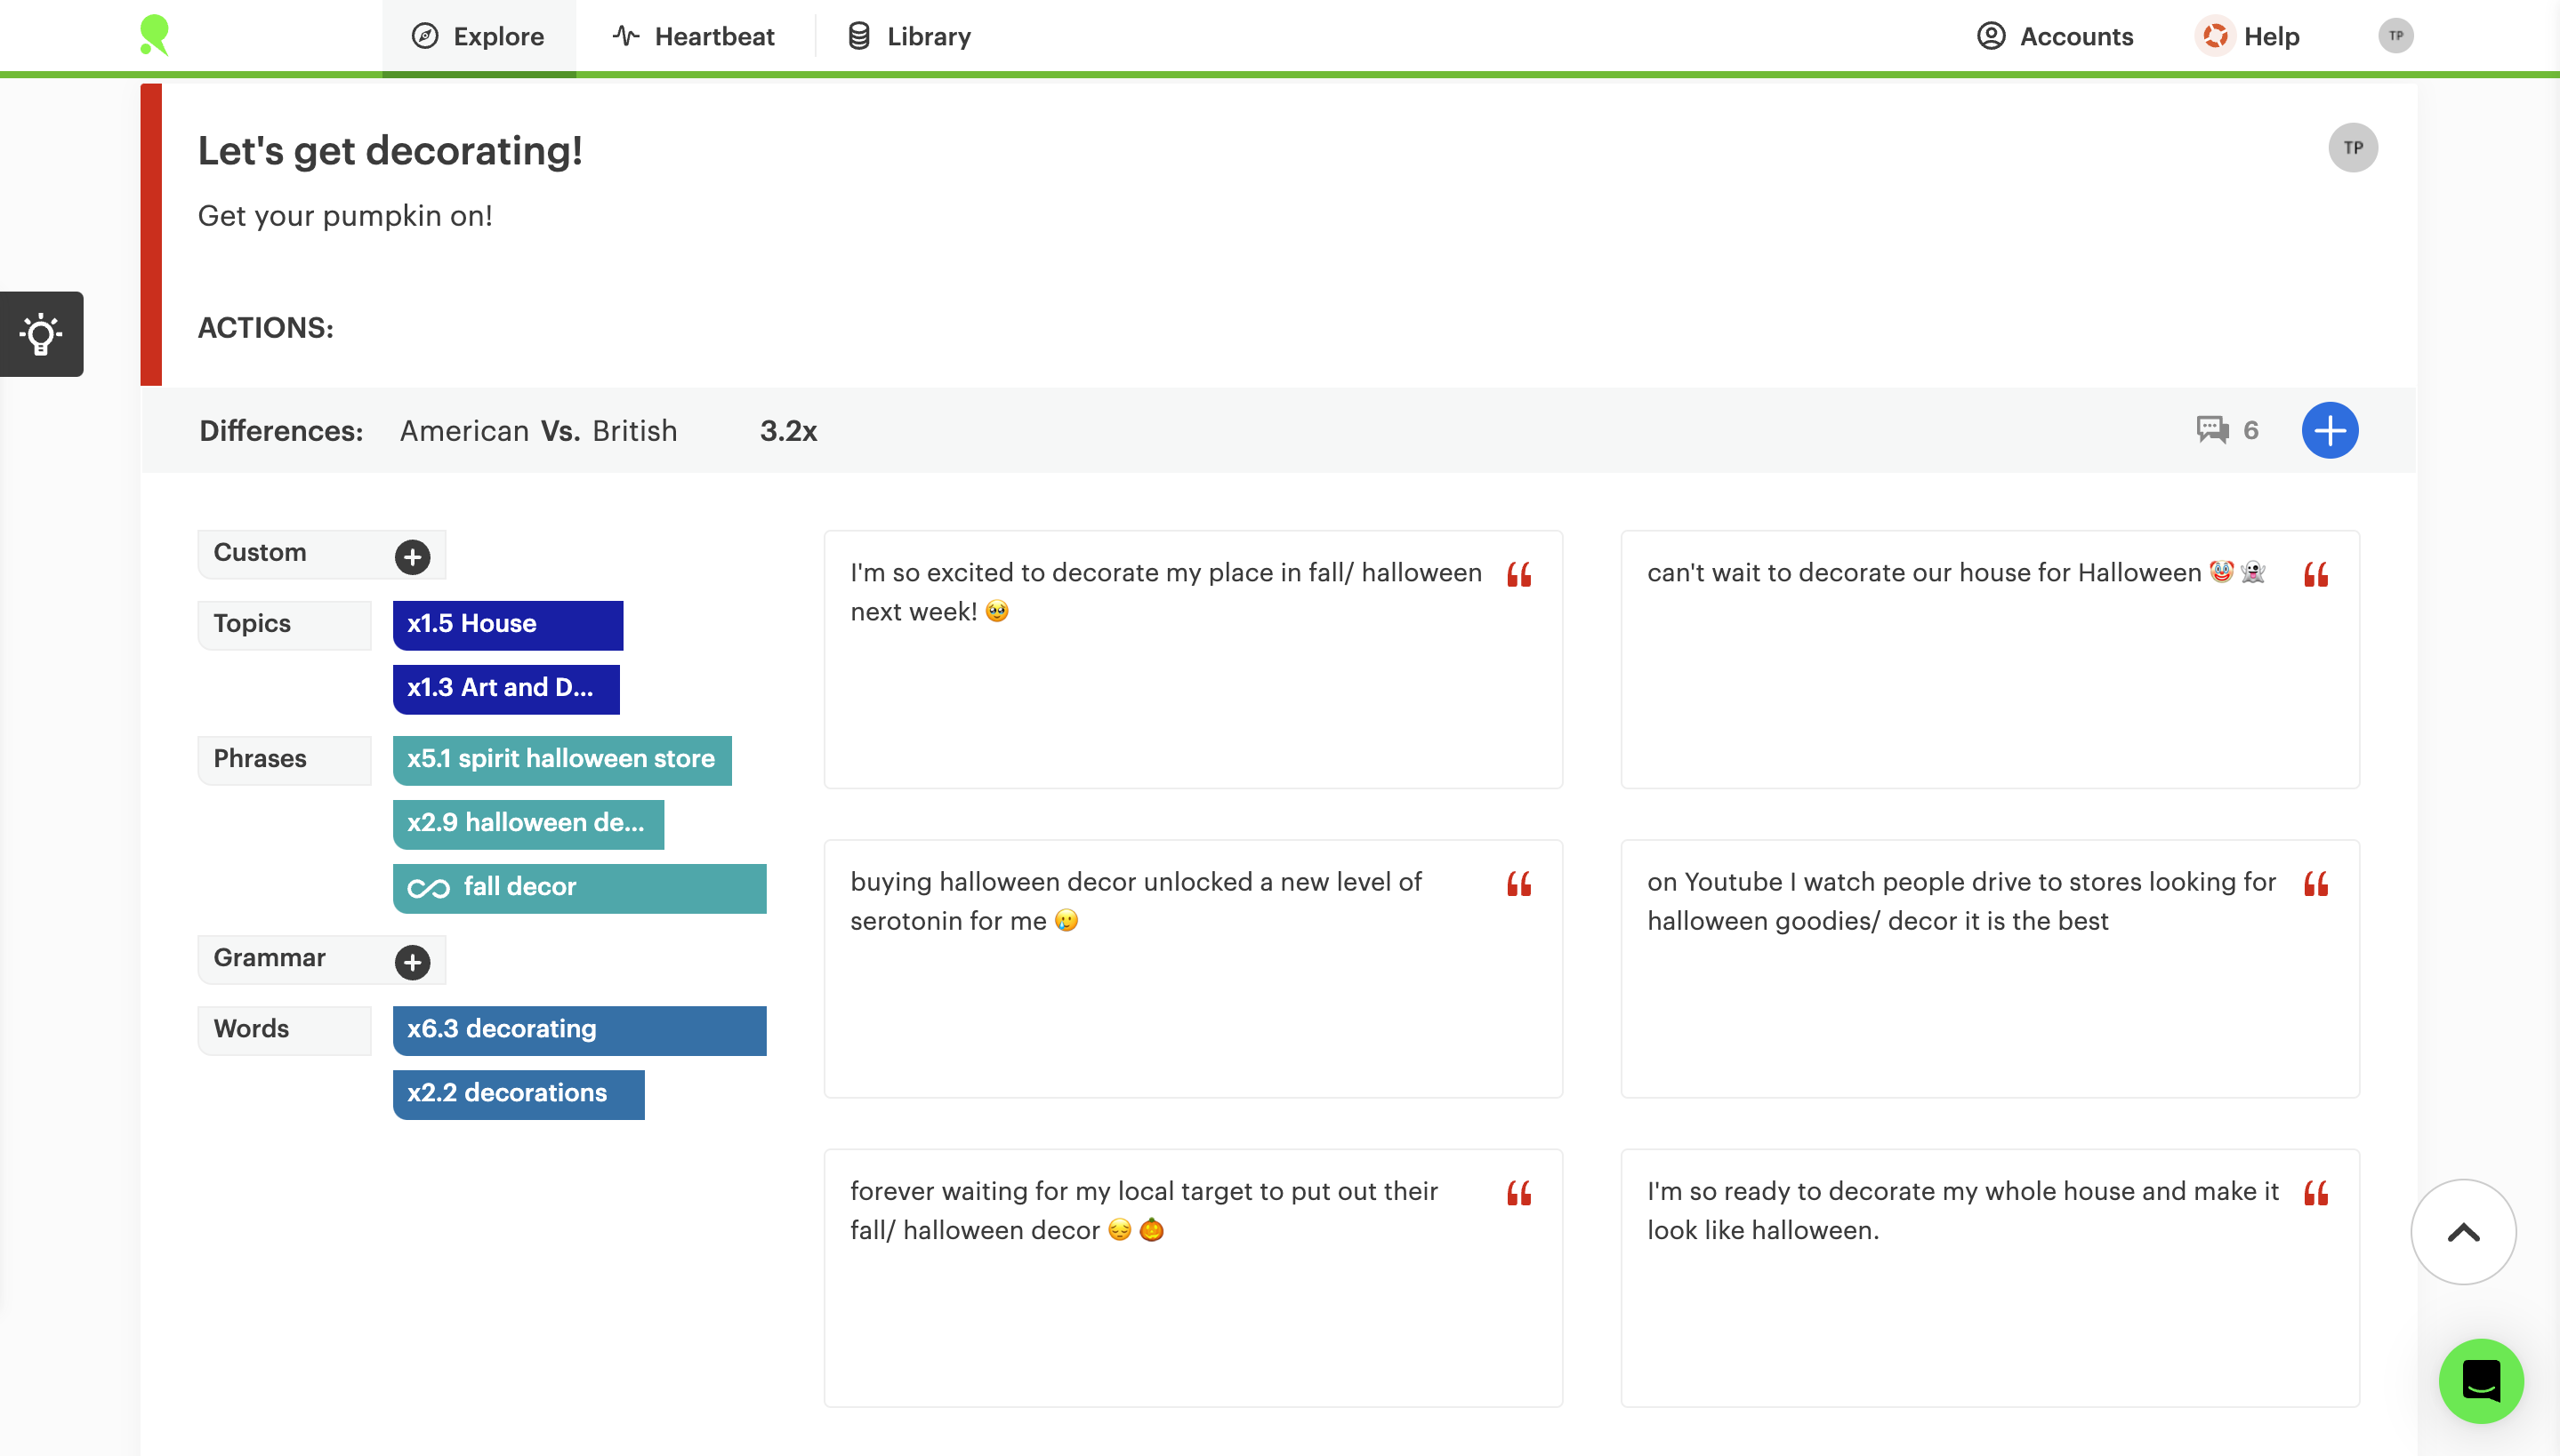Open the Help link

click(x=2248, y=37)
